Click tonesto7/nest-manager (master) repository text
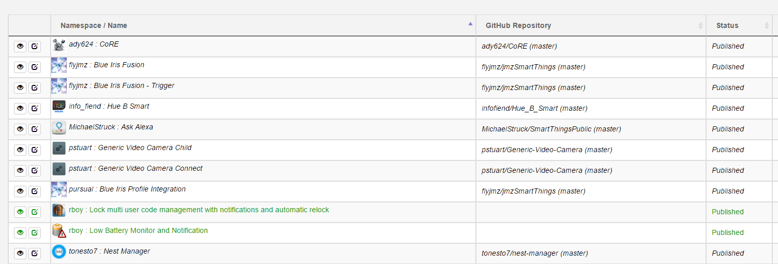This screenshot has width=778, height=264. (x=535, y=253)
